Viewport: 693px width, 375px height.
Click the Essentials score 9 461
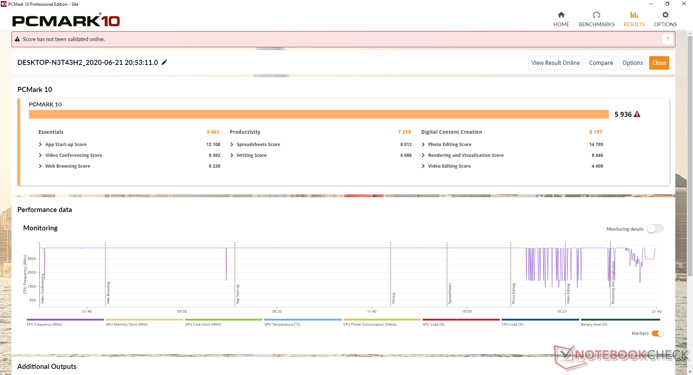pos(213,132)
